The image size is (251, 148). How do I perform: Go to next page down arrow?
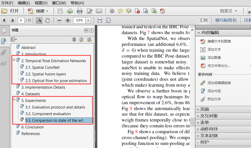pyautogui.click(x=13, y=20)
